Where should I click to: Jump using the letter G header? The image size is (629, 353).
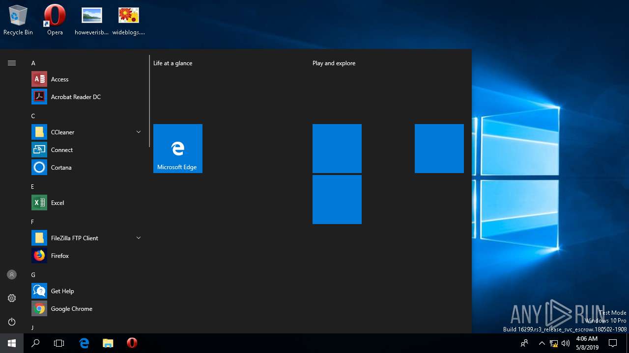[x=33, y=275]
